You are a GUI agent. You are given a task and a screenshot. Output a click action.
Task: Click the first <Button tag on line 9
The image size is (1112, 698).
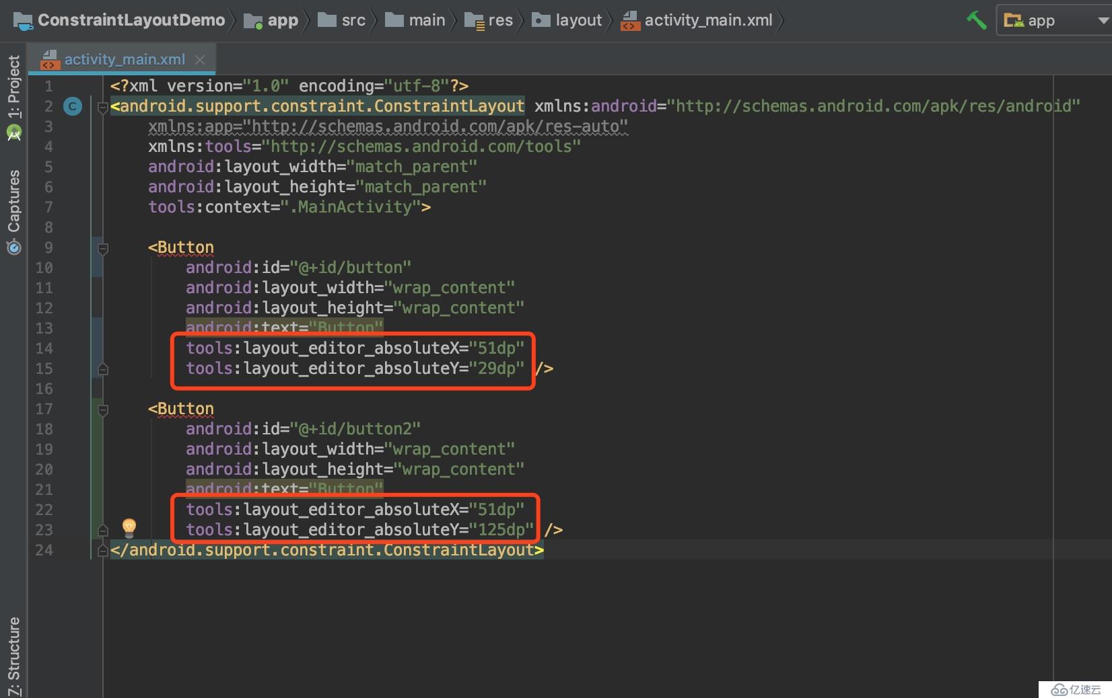click(181, 247)
